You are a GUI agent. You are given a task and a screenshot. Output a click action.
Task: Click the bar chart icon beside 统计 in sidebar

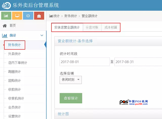coord(4,35)
